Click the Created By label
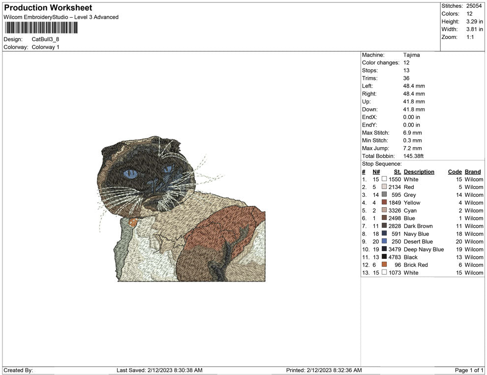 tap(18, 370)
